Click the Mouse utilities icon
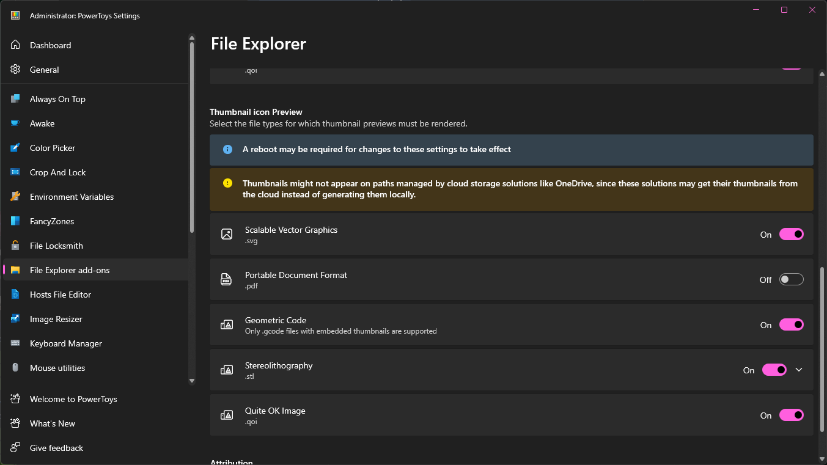Viewport: 827px width, 465px height. point(16,368)
